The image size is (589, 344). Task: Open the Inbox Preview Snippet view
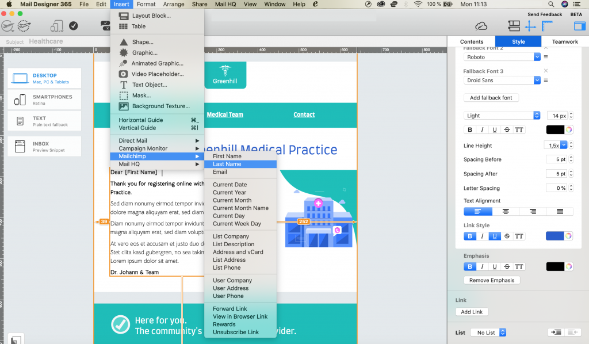[44, 147]
